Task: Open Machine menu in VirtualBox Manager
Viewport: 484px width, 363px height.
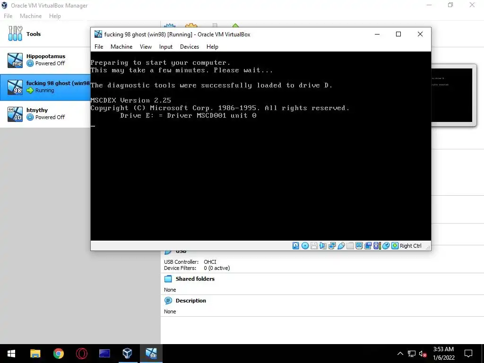Action: click(x=31, y=16)
